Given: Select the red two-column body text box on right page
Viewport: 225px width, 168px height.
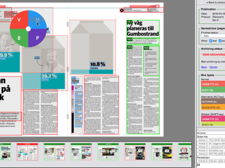Looking at the screenshot, I should [102, 105].
